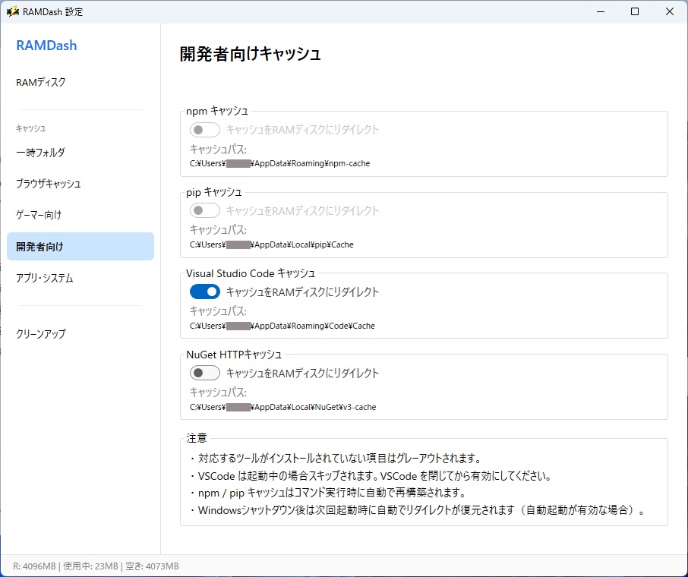Image resolution: width=688 pixels, height=577 pixels.
Task: Enable NuGet HTTPキャッシュ redirect switch
Action: tap(205, 373)
